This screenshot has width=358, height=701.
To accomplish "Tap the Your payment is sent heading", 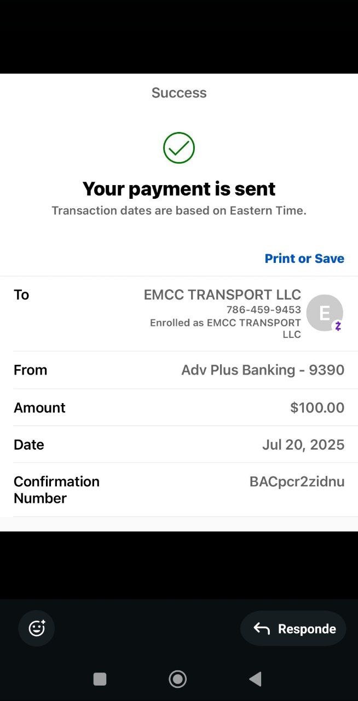I will [x=179, y=189].
